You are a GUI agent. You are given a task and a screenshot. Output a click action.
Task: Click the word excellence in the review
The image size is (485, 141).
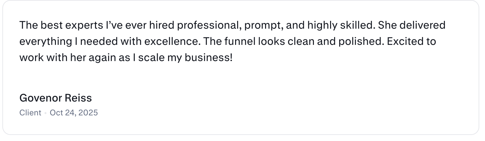(x=174, y=41)
